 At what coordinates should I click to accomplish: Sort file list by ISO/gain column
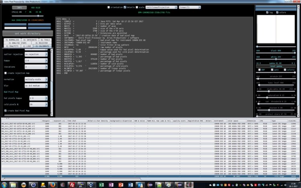pos(47,121)
